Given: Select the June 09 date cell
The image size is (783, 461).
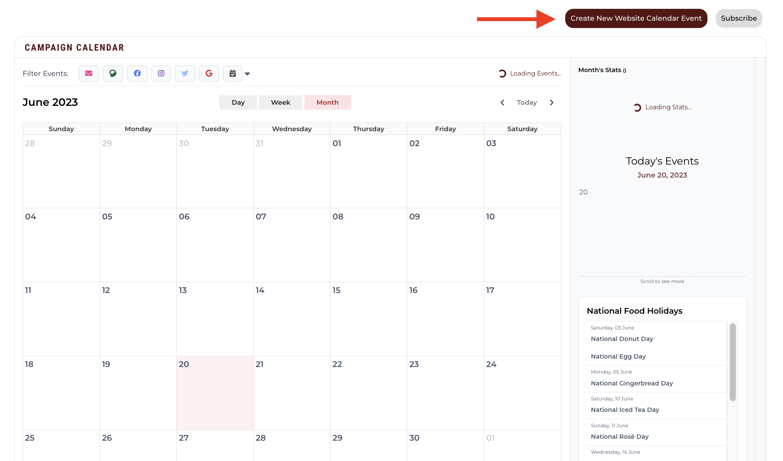Looking at the screenshot, I should tap(445, 245).
